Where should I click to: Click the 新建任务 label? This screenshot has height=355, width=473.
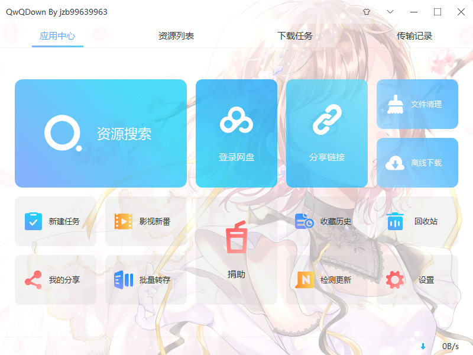[x=64, y=221]
